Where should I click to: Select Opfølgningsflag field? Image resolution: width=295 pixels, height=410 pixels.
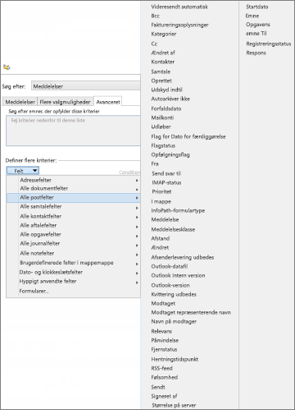tap(170, 154)
